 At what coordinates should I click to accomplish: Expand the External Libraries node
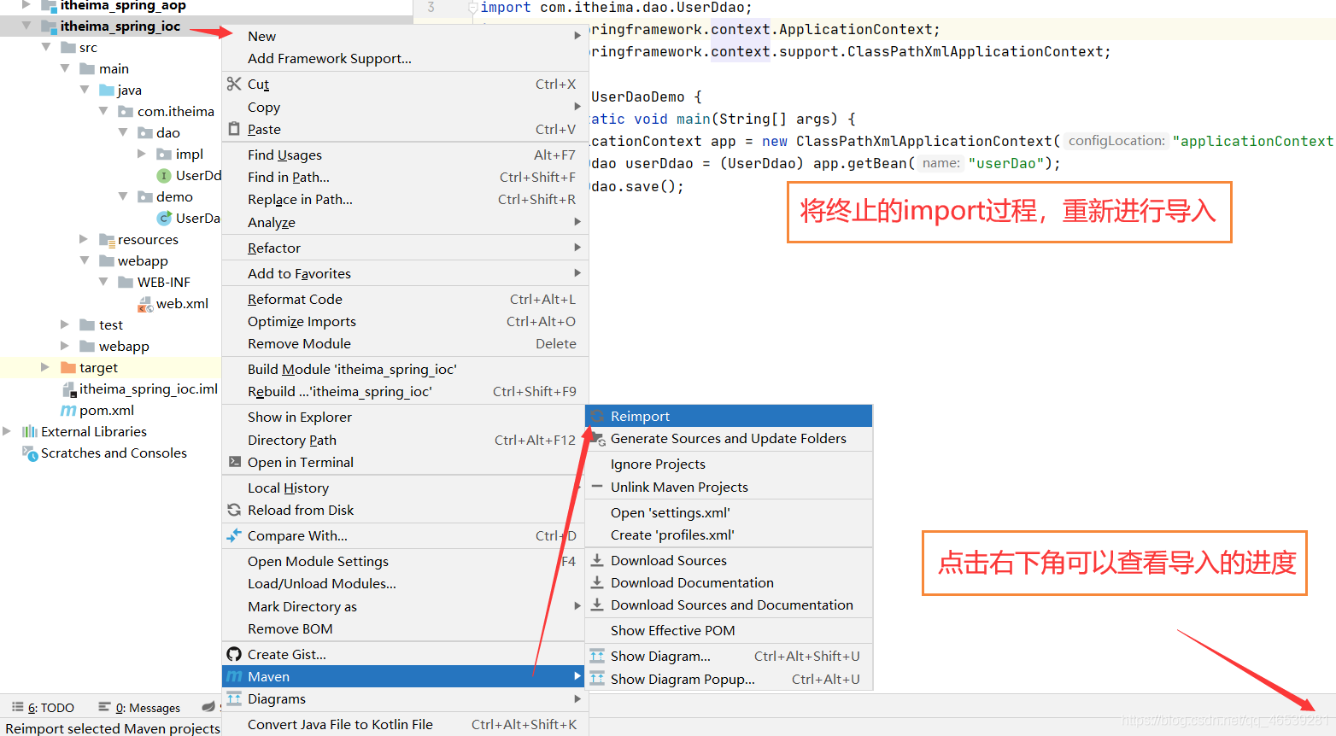coord(8,431)
